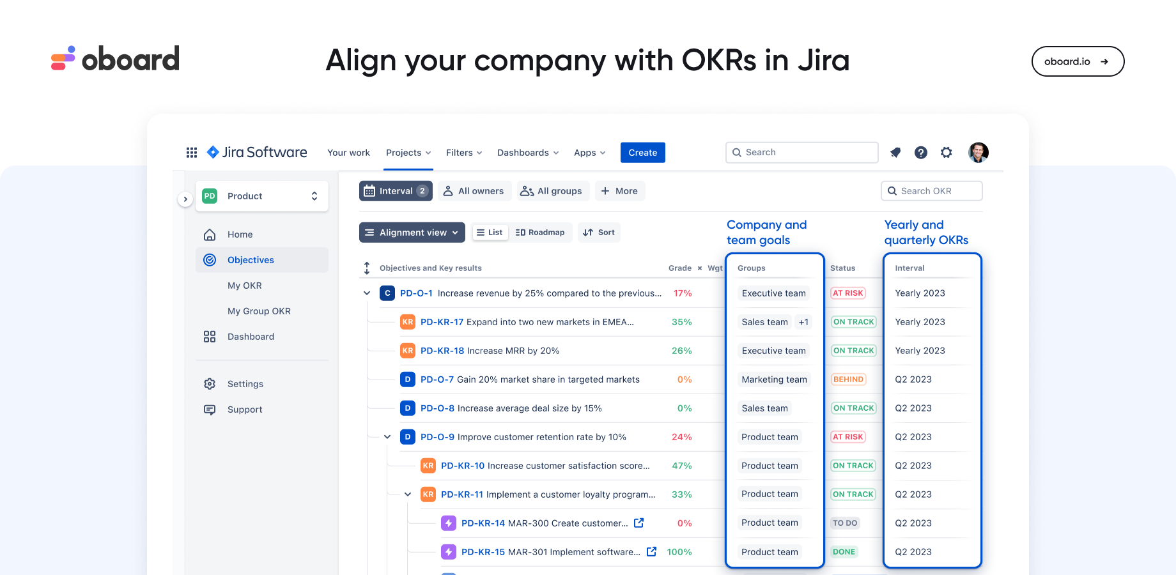
Task: Open Support in sidebar
Action: 262,410
